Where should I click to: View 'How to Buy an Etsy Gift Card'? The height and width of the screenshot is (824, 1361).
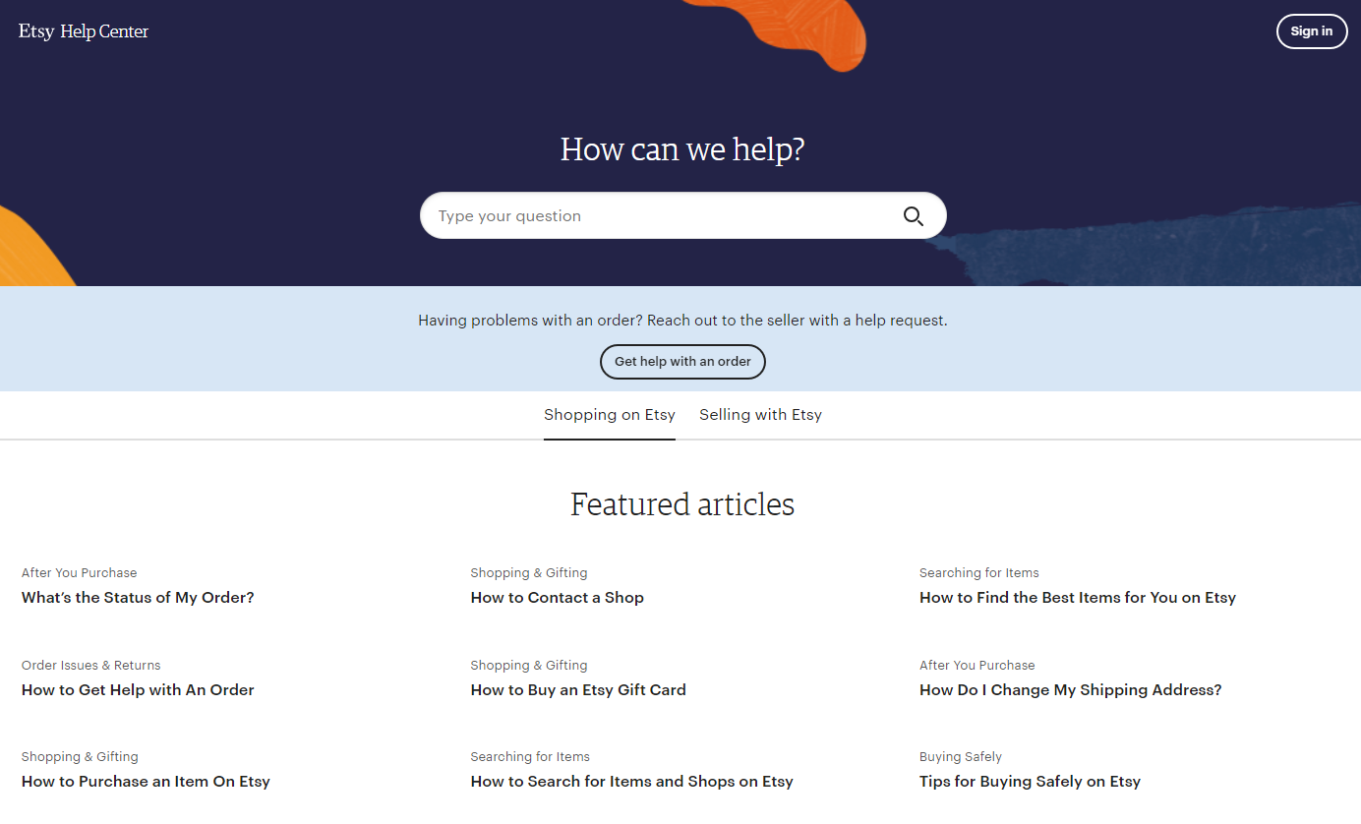tap(578, 690)
